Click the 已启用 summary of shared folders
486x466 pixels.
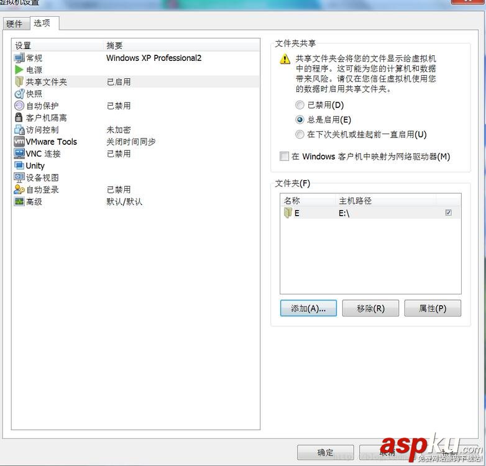pyautogui.click(x=119, y=82)
